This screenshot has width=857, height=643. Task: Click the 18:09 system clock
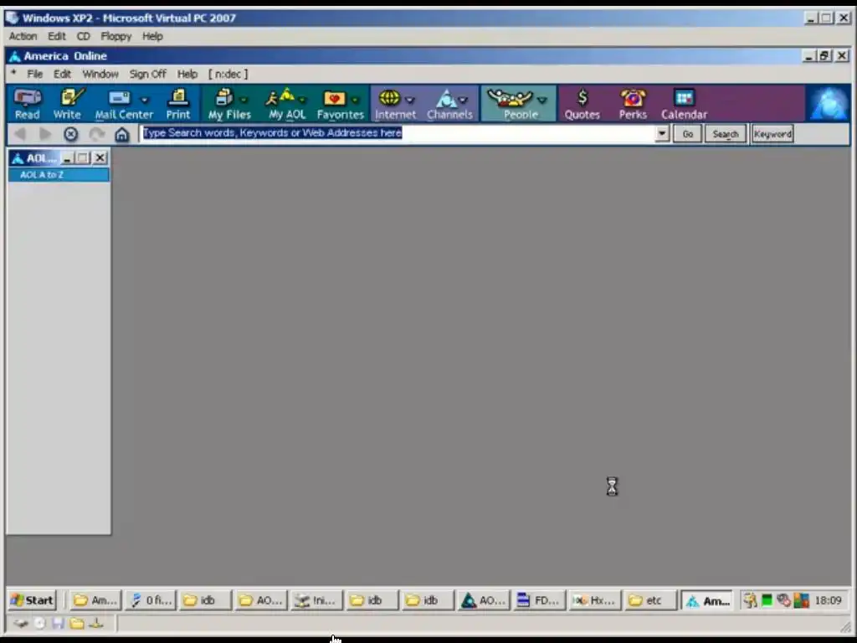828,600
